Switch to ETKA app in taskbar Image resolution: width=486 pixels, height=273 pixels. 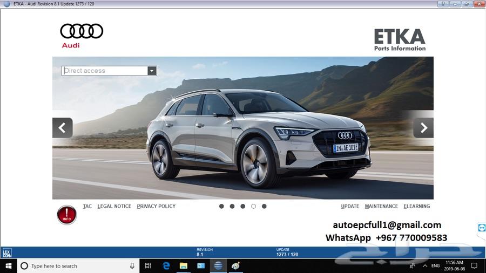coord(218,266)
